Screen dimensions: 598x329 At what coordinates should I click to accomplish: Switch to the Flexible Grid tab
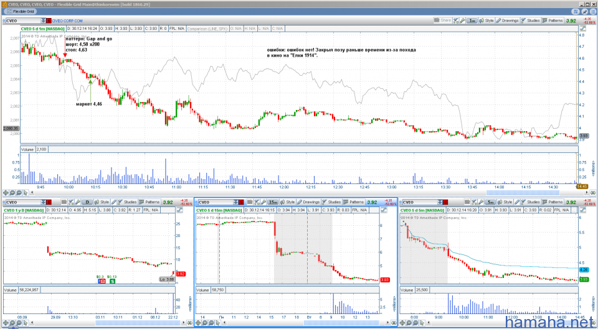pos(20,11)
